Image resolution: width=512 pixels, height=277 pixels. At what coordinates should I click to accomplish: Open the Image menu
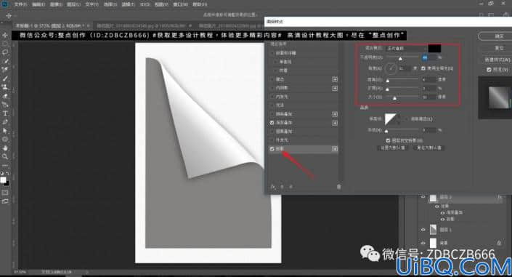coord(56,4)
